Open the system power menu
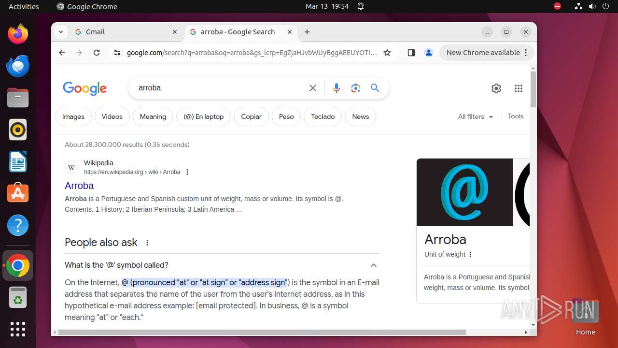Viewport: 618px width, 348px height. [x=605, y=6]
